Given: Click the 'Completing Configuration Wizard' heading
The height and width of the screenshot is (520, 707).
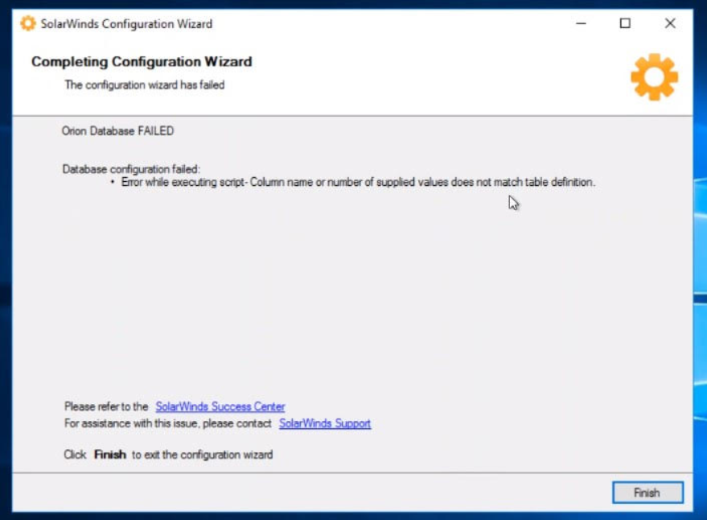Looking at the screenshot, I should tap(142, 61).
